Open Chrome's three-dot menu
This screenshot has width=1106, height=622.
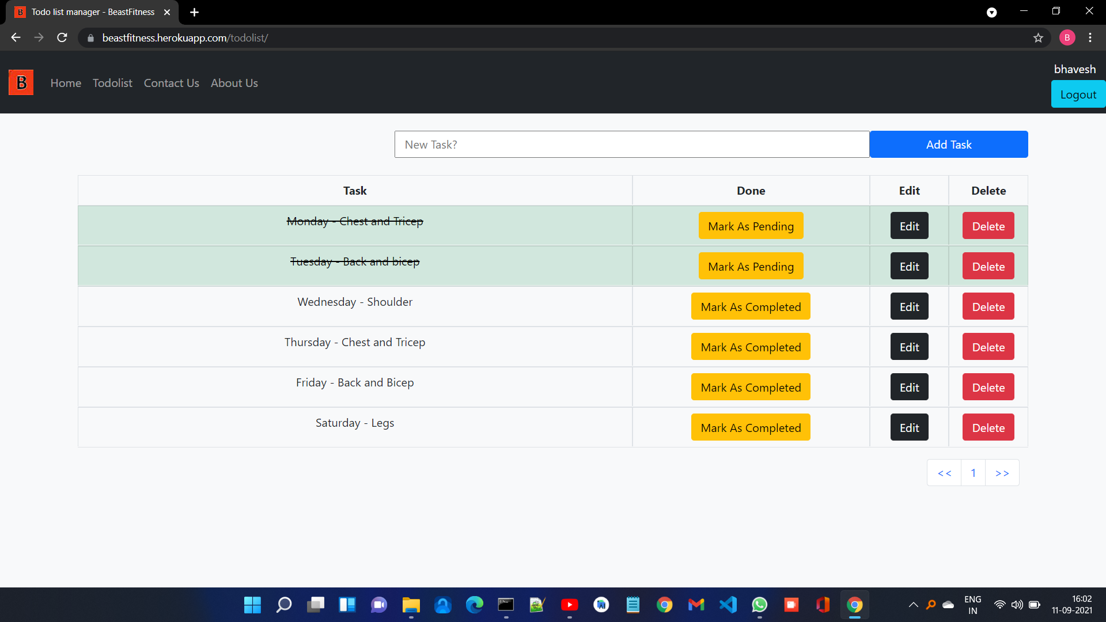point(1090,37)
